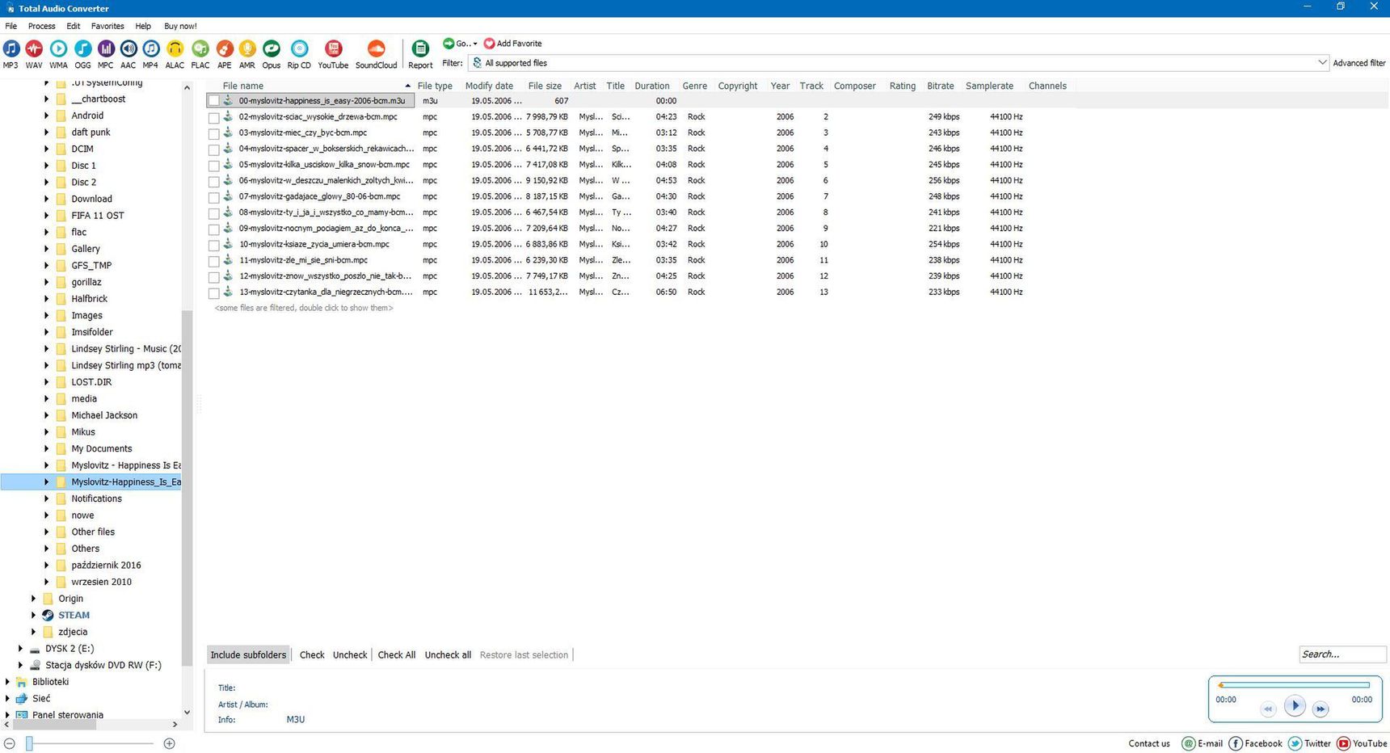Check the 04-myslovitz-spacer file checkbox
Screen dimensions: 1390x753
[x=214, y=149]
